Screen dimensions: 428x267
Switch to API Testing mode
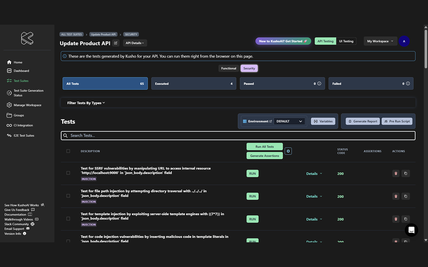(325, 41)
